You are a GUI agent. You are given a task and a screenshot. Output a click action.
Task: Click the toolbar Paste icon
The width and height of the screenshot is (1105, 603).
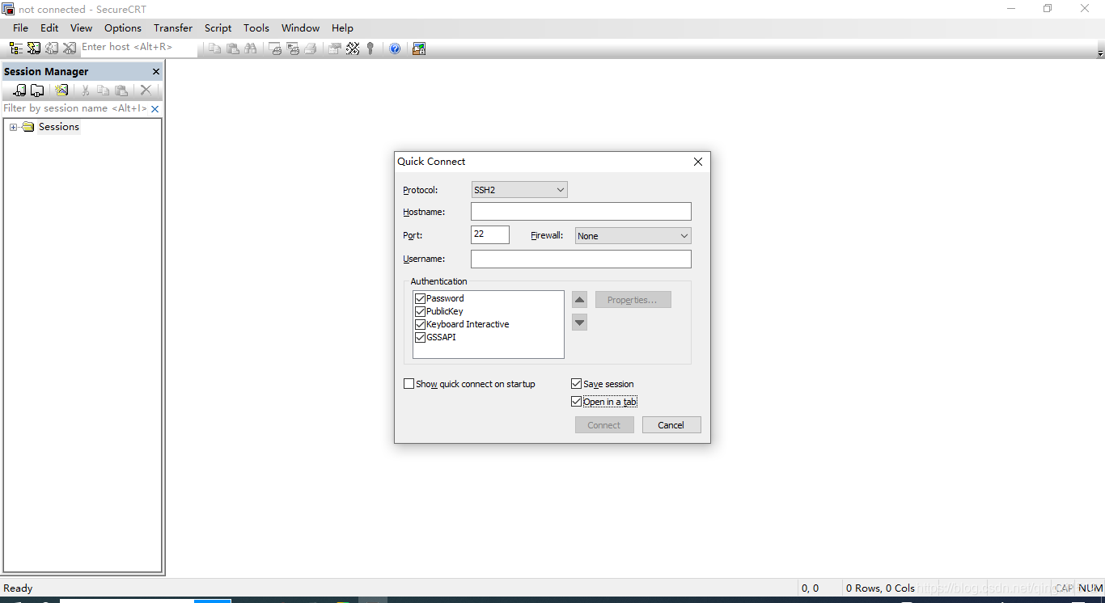click(232, 48)
